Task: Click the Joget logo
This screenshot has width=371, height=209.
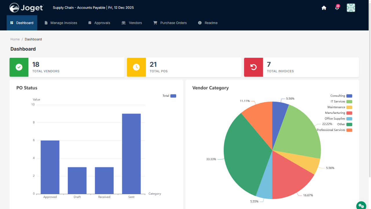Action: pyautogui.click(x=26, y=8)
